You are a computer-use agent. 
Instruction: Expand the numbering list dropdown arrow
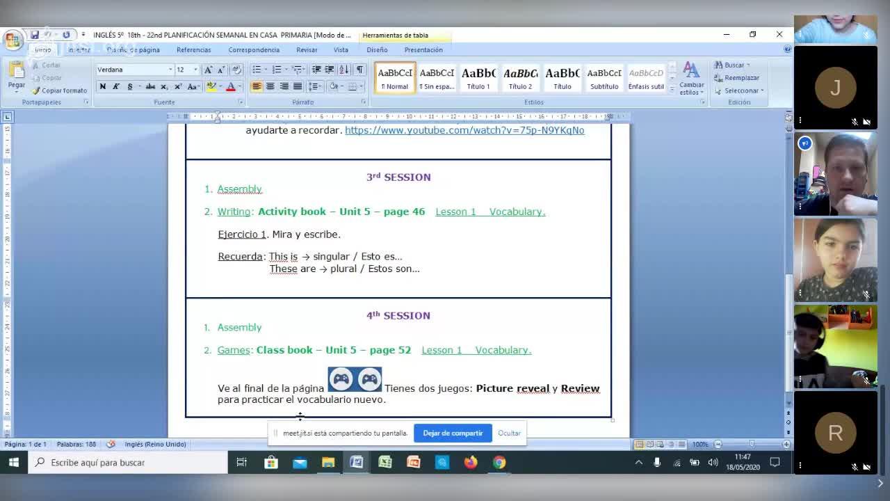coord(286,70)
